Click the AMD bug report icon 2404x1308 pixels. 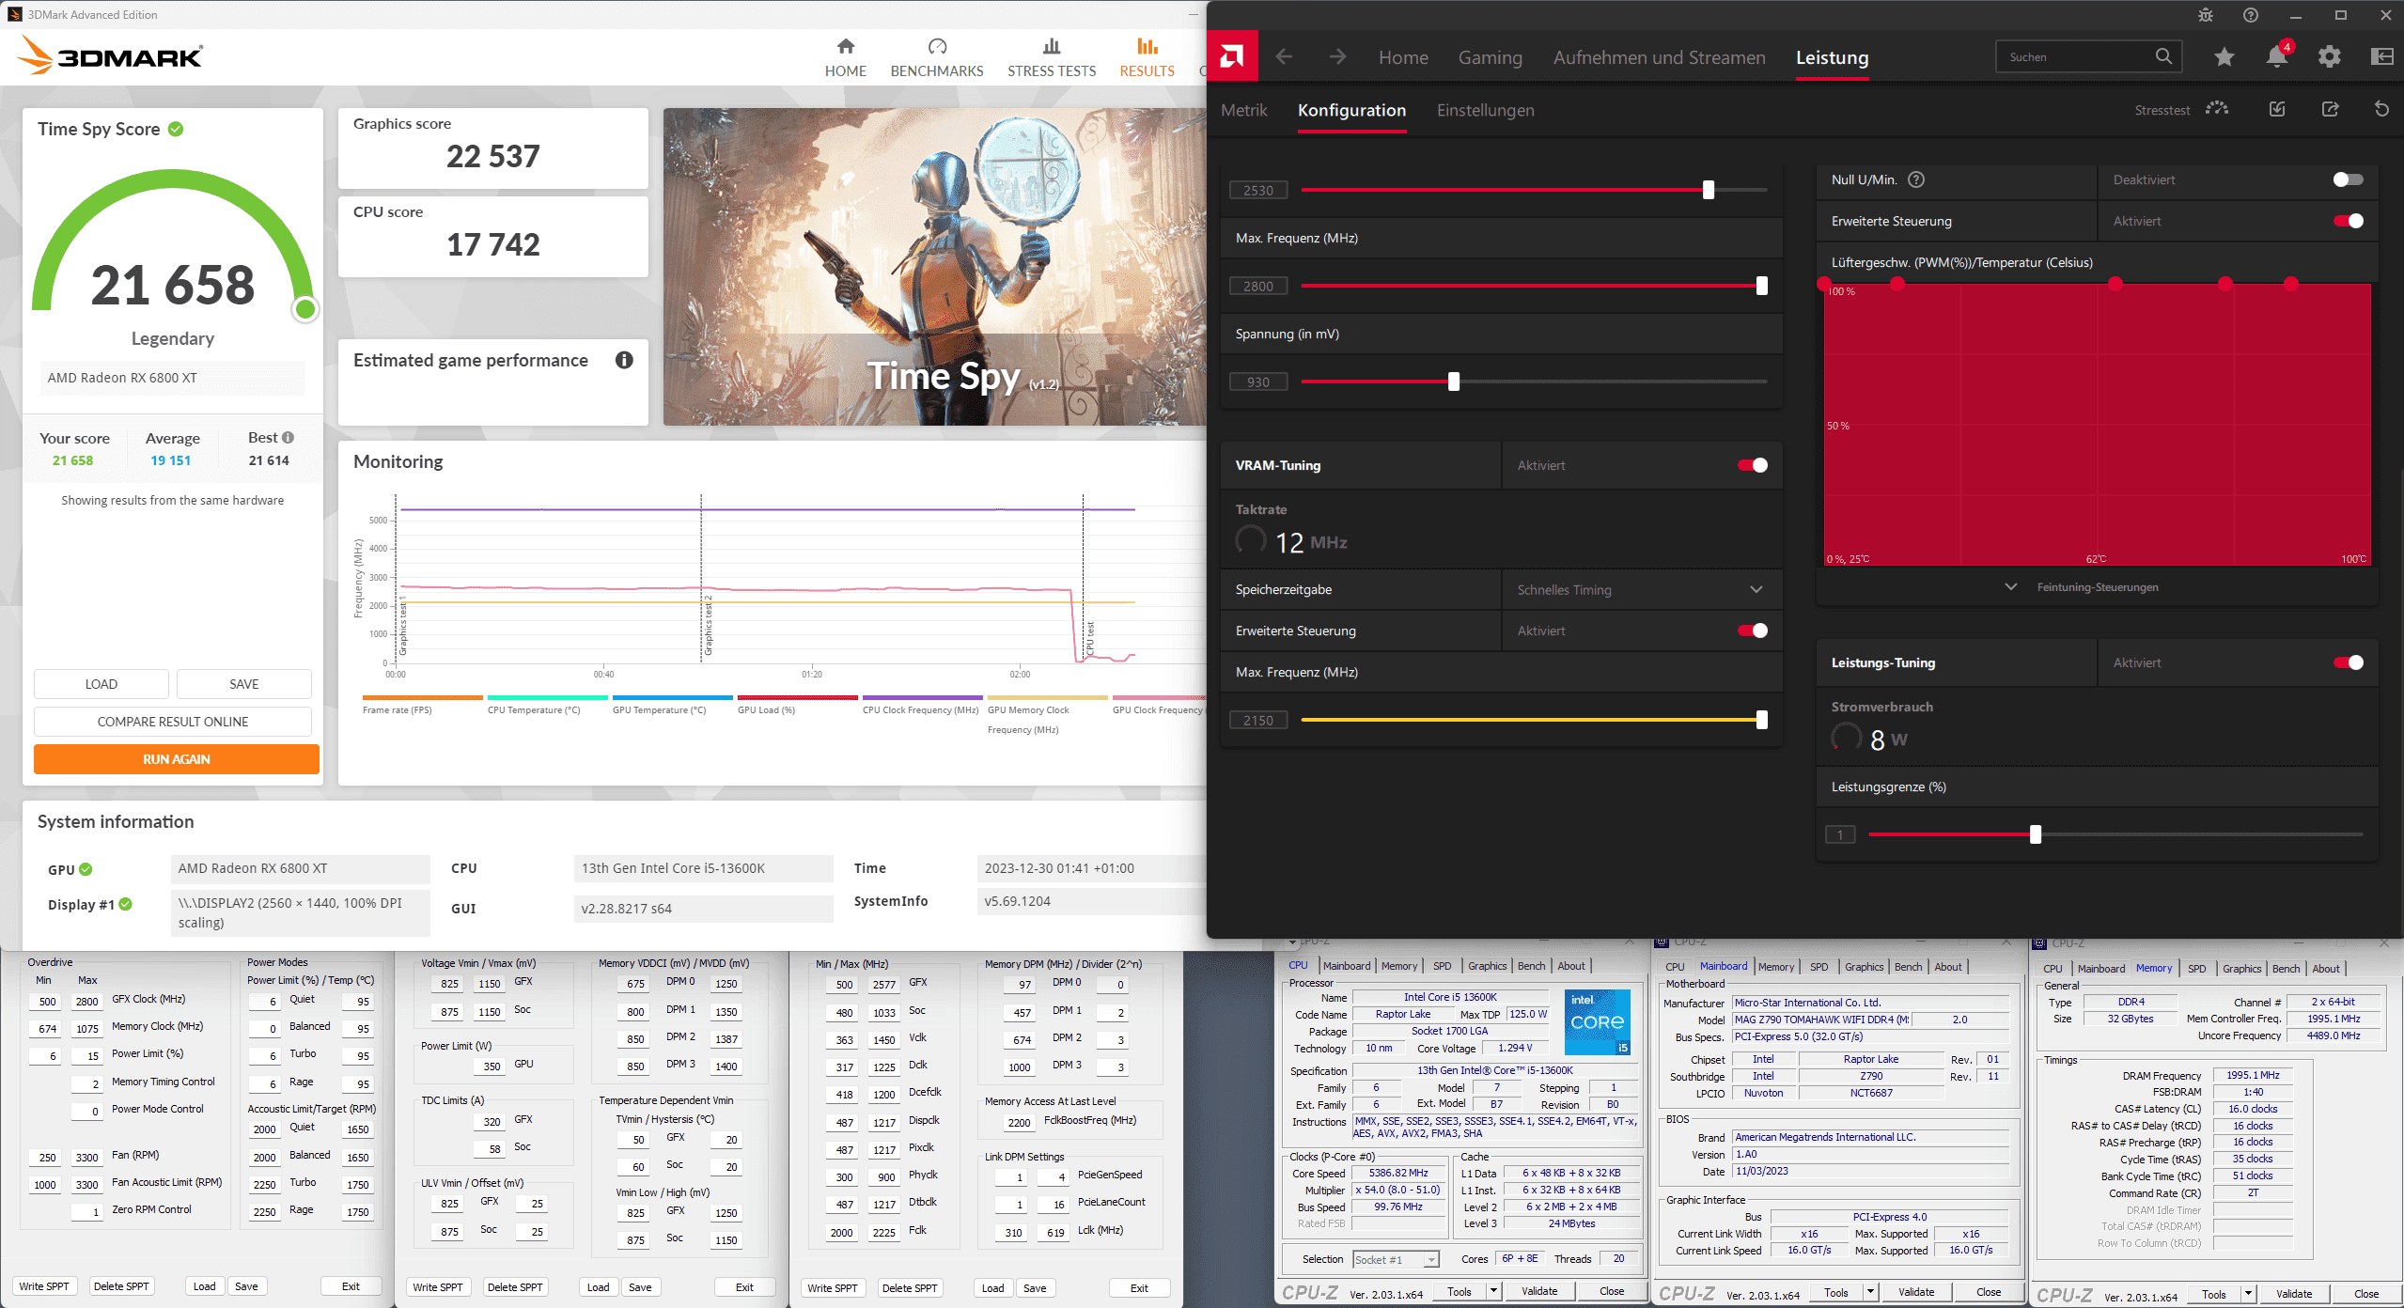tap(2206, 15)
